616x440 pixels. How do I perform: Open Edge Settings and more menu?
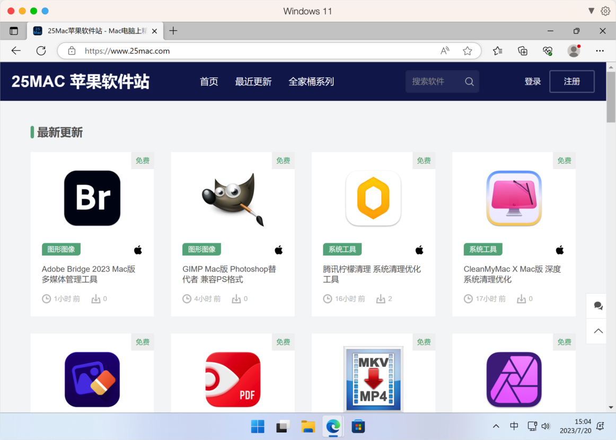tap(600, 51)
